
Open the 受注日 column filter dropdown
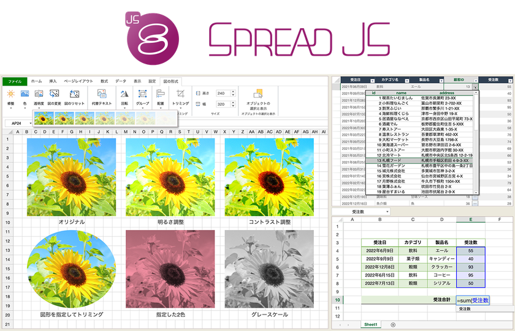pos(373,81)
